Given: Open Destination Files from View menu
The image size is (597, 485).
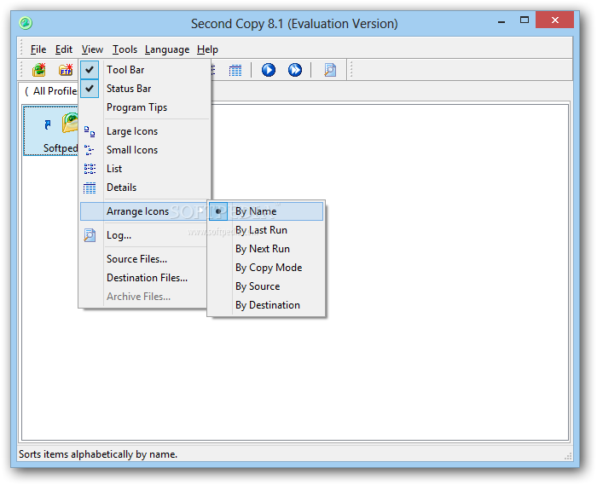Looking at the screenshot, I should [x=144, y=278].
